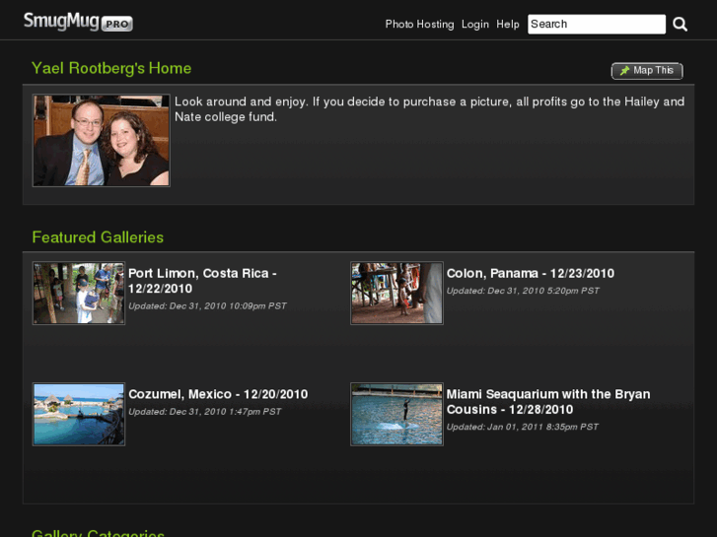717x537 pixels.
Task: Click the SmugMug logo
Action: click(x=61, y=22)
